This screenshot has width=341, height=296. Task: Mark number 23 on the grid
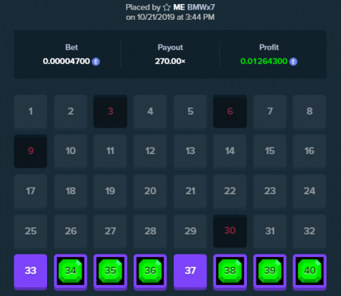pos(270,191)
